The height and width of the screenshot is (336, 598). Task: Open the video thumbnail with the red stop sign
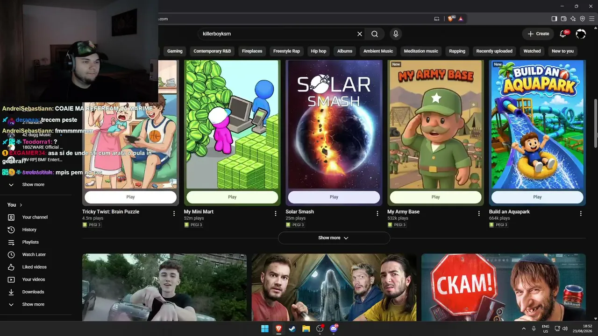pos(504,287)
